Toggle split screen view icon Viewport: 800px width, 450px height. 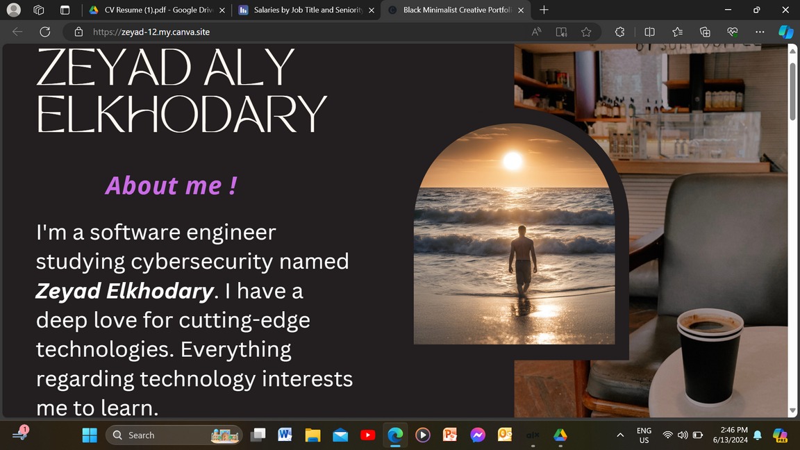[x=650, y=32]
